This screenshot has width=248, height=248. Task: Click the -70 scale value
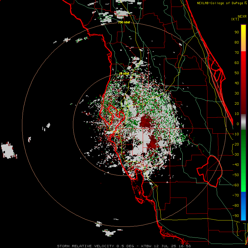pyautogui.click(x=236, y=195)
